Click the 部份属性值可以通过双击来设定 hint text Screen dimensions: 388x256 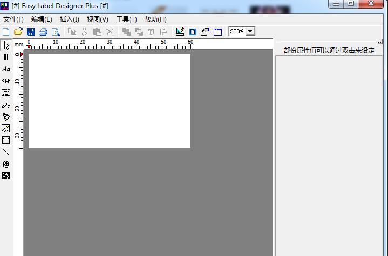[329, 51]
